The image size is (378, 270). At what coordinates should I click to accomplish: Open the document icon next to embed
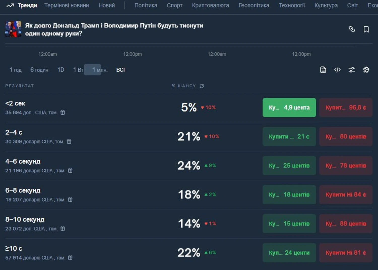[x=323, y=70]
